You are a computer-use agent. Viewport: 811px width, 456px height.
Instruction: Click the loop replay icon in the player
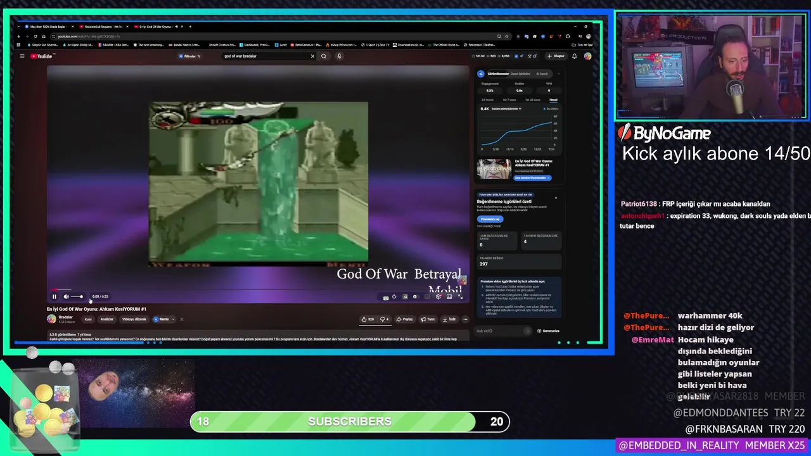coord(394,296)
